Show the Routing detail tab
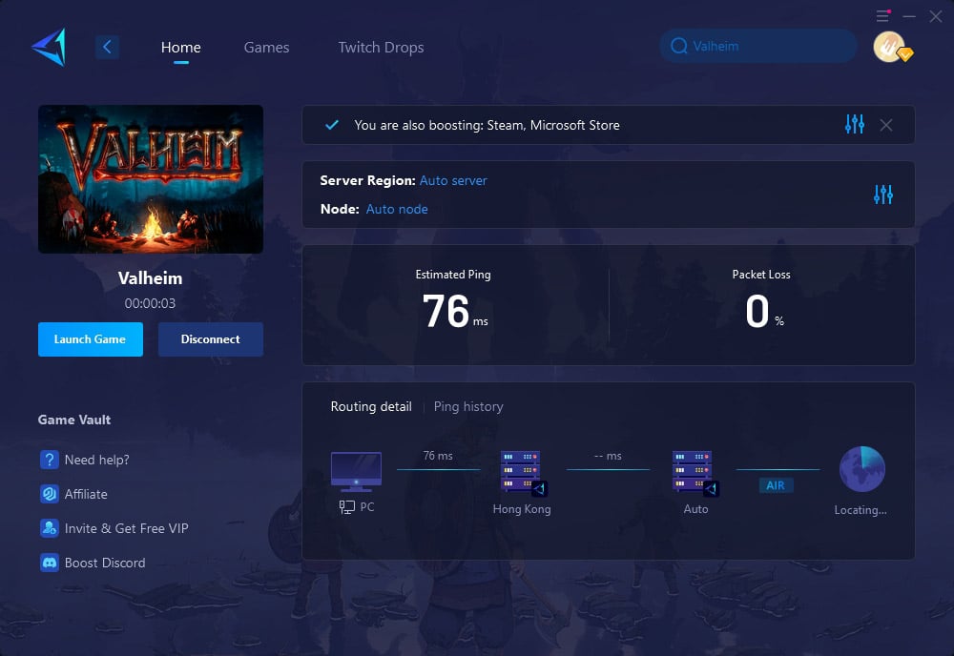This screenshot has height=656, width=954. (371, 407)
